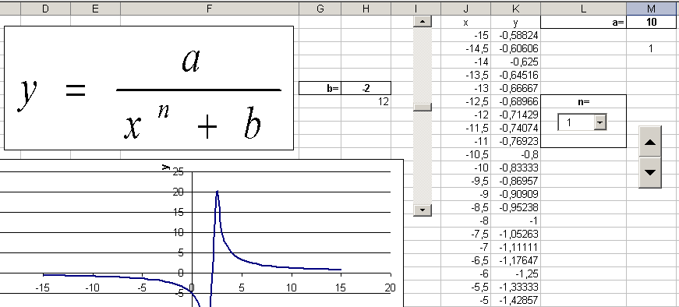This screenshot has width=679, height=307.
Task: Select column K header
Action: coord(515,9)
